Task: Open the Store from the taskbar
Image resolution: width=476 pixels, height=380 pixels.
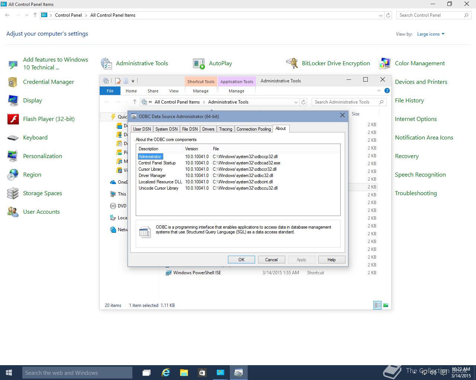Action: (x=202, y=373)
